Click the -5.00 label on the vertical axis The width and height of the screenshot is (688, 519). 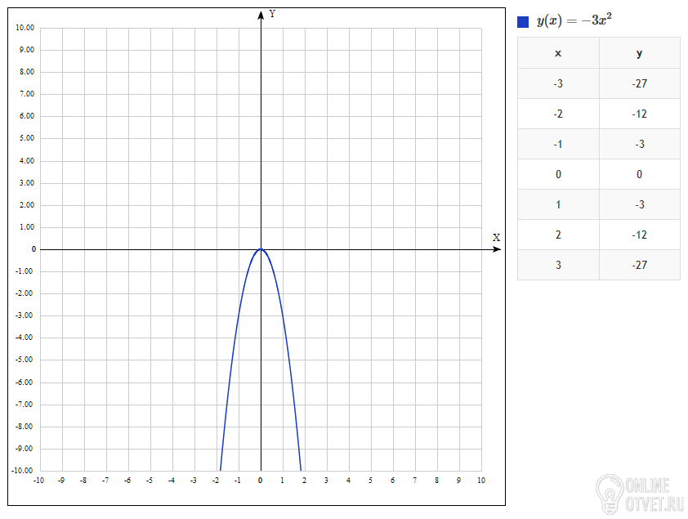coord(25,360)
